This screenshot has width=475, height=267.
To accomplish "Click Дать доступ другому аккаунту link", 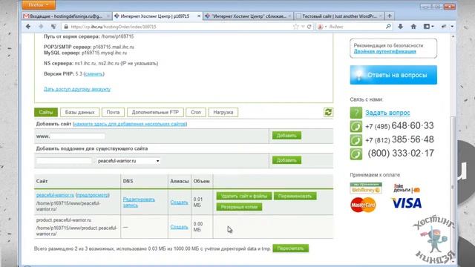I will click(x=77, y=89).
